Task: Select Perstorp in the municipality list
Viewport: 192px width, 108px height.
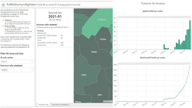Action: click(40, 31)
